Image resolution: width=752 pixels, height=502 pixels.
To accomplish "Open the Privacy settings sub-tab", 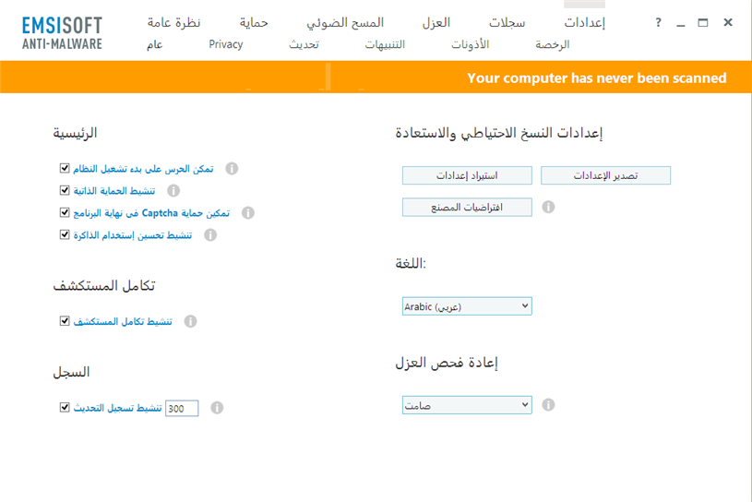I will click(x=226, y=44).
